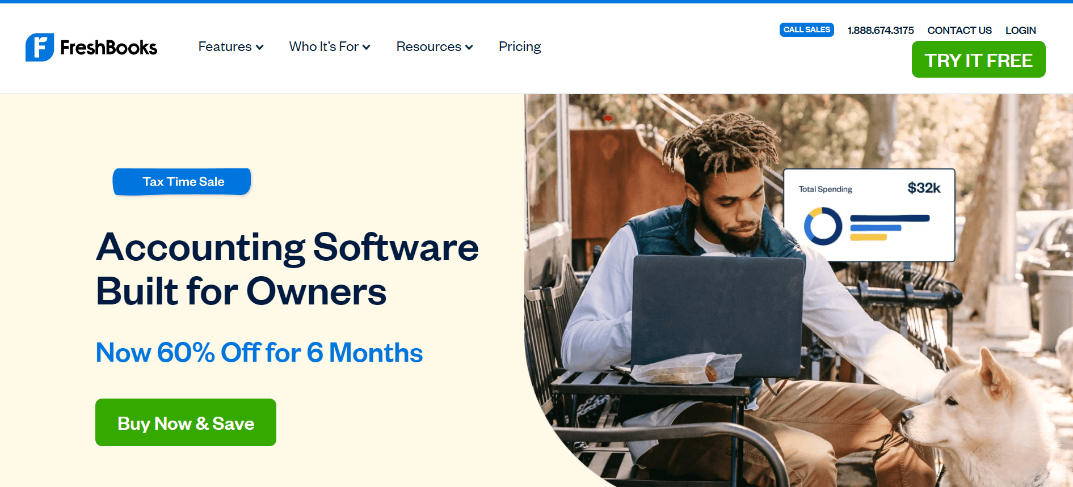Go to the Pricing page
This screenshot has height=487, width=1073.
pyautogui.click(x=520, y=46)
